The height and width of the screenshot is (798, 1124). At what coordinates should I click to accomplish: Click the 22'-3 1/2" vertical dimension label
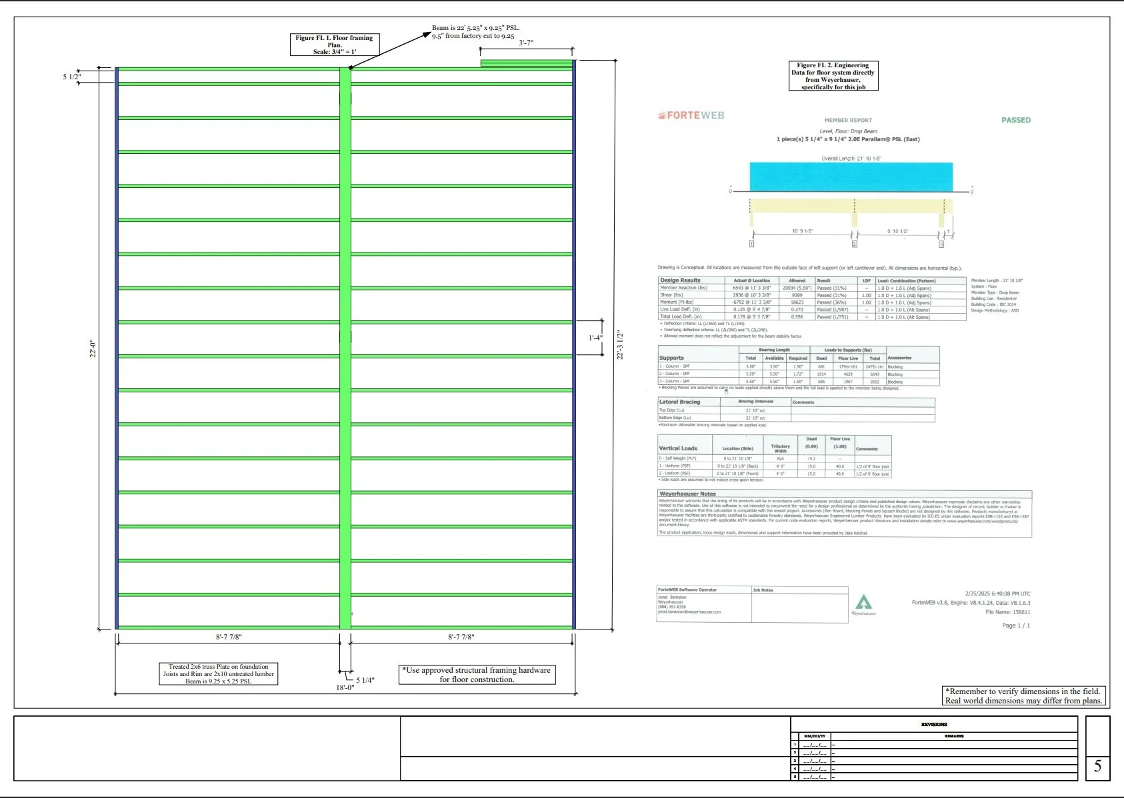[x=620, y=344]
